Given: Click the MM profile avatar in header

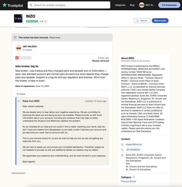Looking at the screenshot, I should pyautogui.click(x=142, y=5).
